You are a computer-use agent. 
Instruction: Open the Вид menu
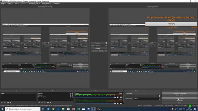point(16,3)
